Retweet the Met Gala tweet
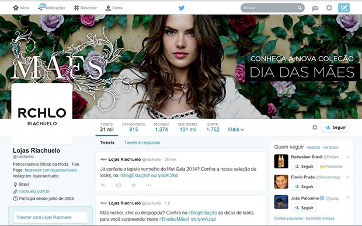 [119, 185]
